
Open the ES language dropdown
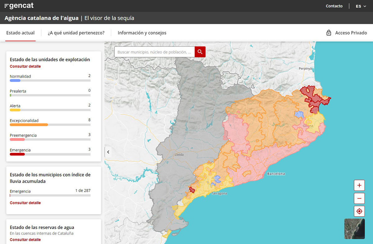pyautogui.click(x=358, y=6)
